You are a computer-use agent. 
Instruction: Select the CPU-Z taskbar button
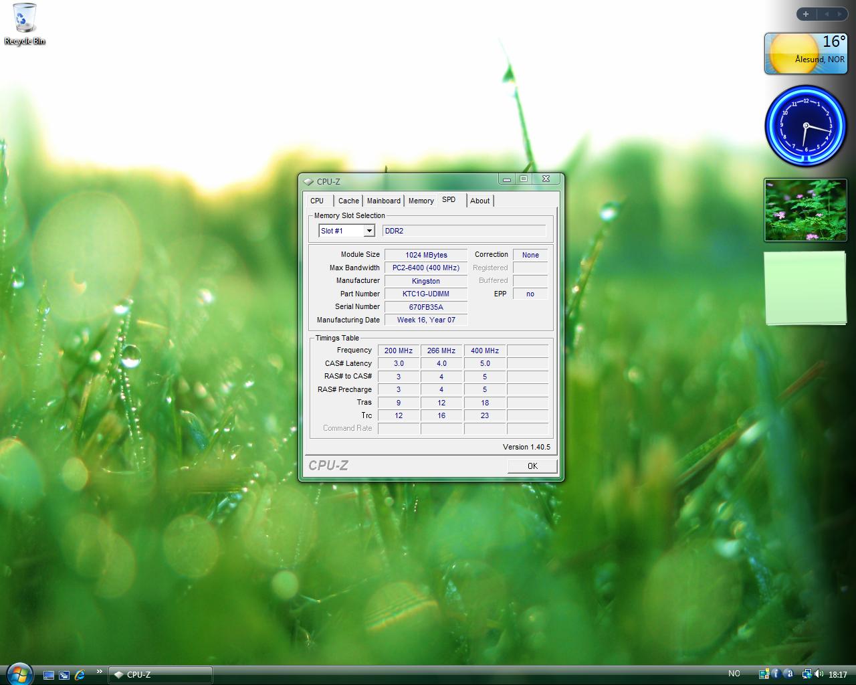tap(160, 674)
